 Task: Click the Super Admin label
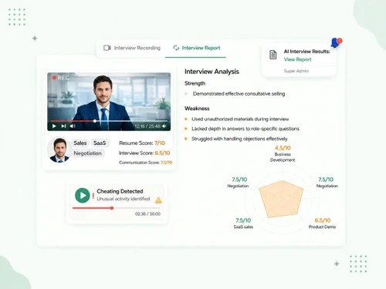click(x=296, y=71)
